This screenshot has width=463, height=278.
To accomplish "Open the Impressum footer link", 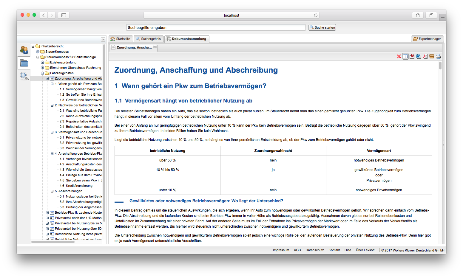I will [x=281, y=250].
